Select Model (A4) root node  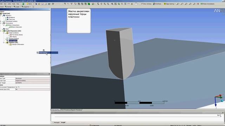pos(6,13)
